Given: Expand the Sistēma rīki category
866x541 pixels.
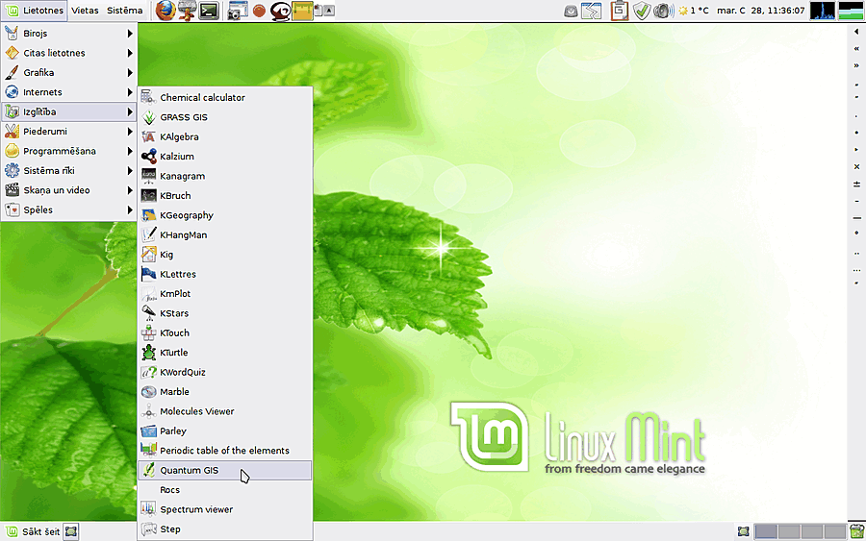Looking at the screenshot, I should click(x=69, y=170).
